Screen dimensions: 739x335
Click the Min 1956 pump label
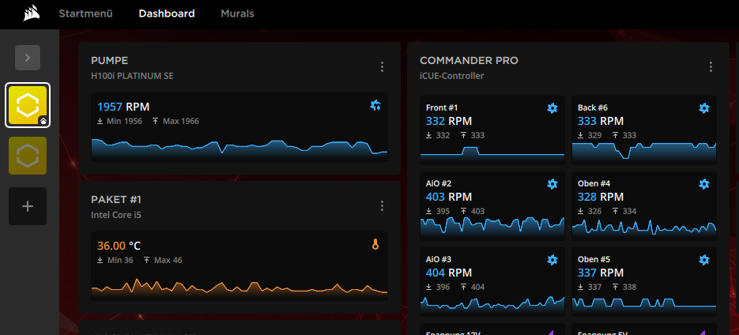coord(119,122)
